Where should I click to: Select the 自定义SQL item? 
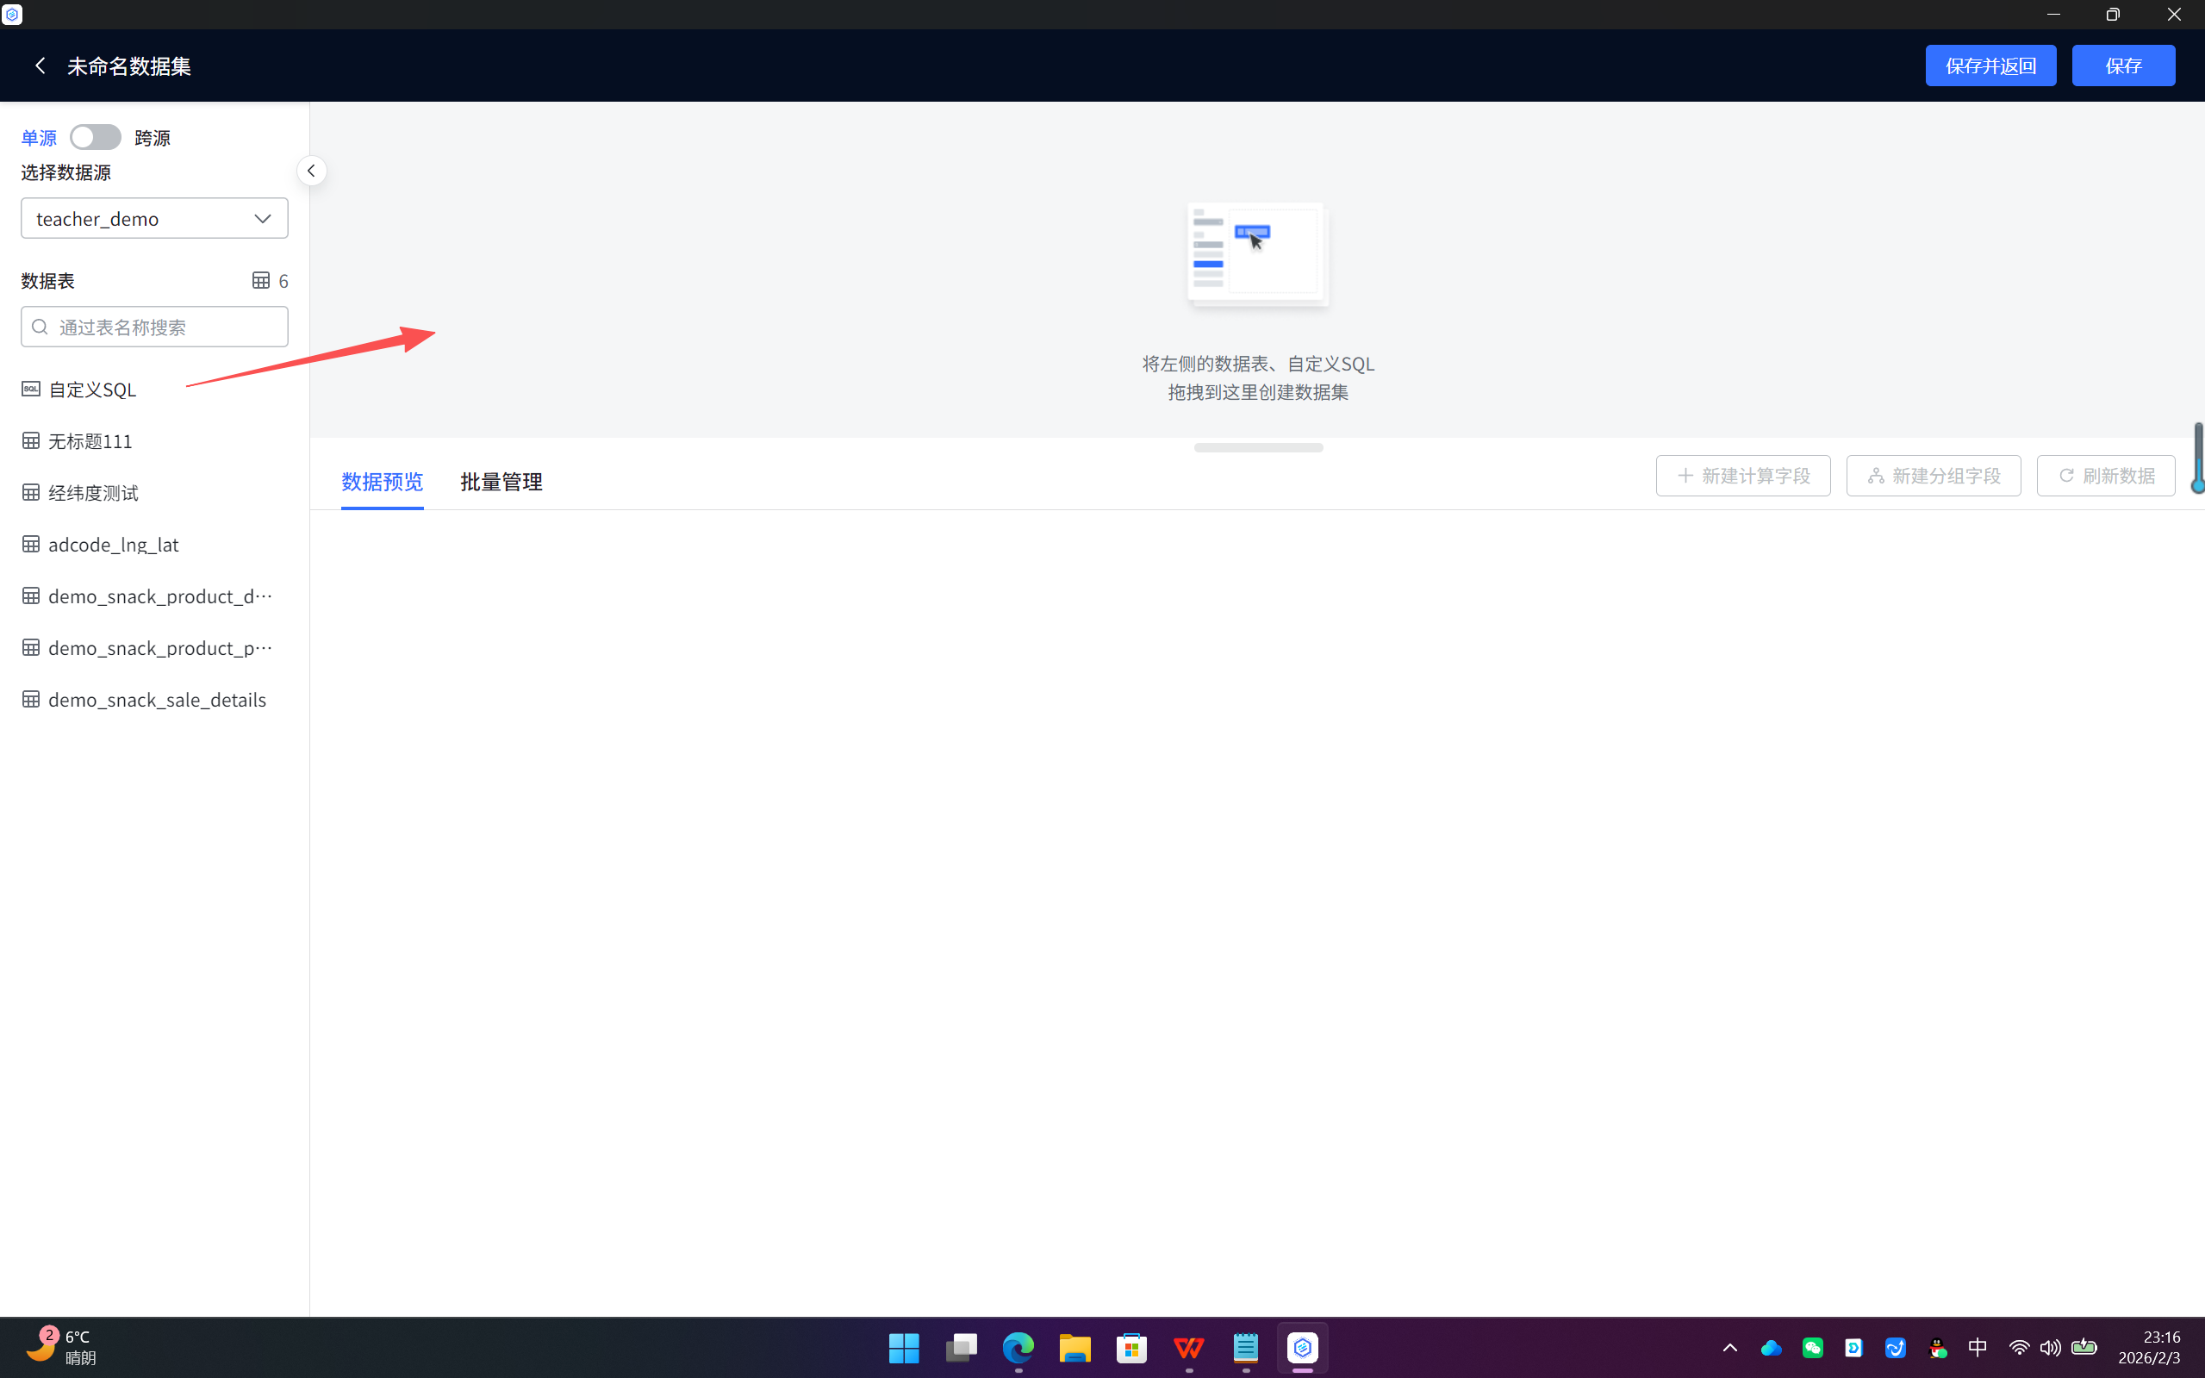coord(92,390)
